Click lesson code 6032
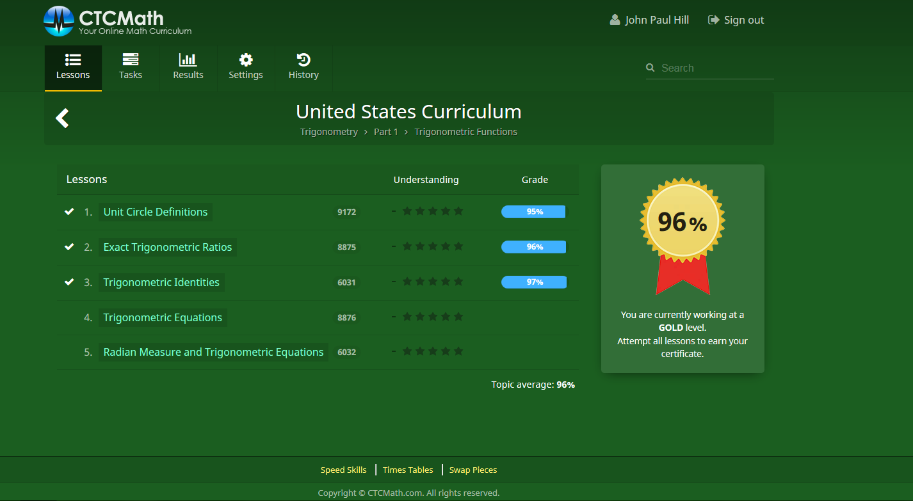Screen dimensions: 913x501 tap(346, 352)
